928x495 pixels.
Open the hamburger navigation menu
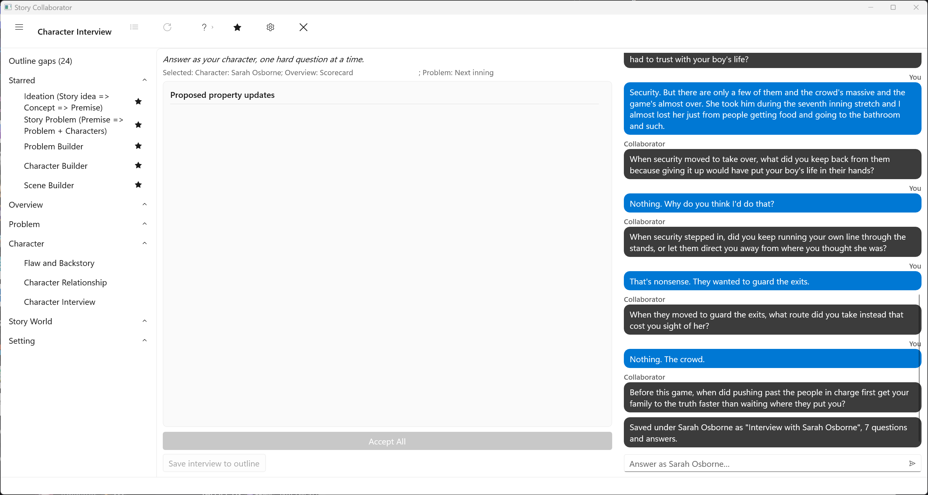coord(19,27)
